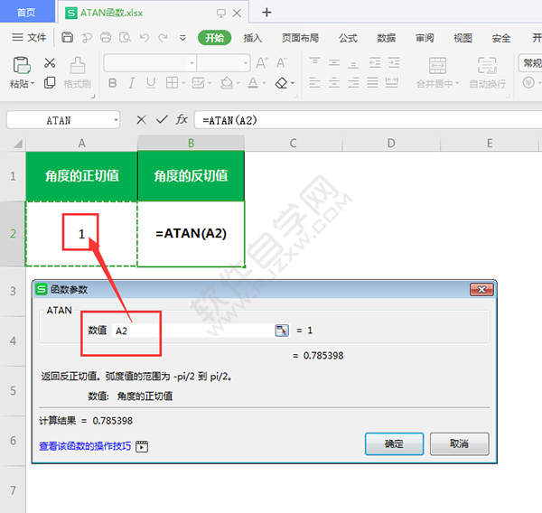Select column B header
The height and width of the screenshot is (513, 542).
click(x=191, y=143)
